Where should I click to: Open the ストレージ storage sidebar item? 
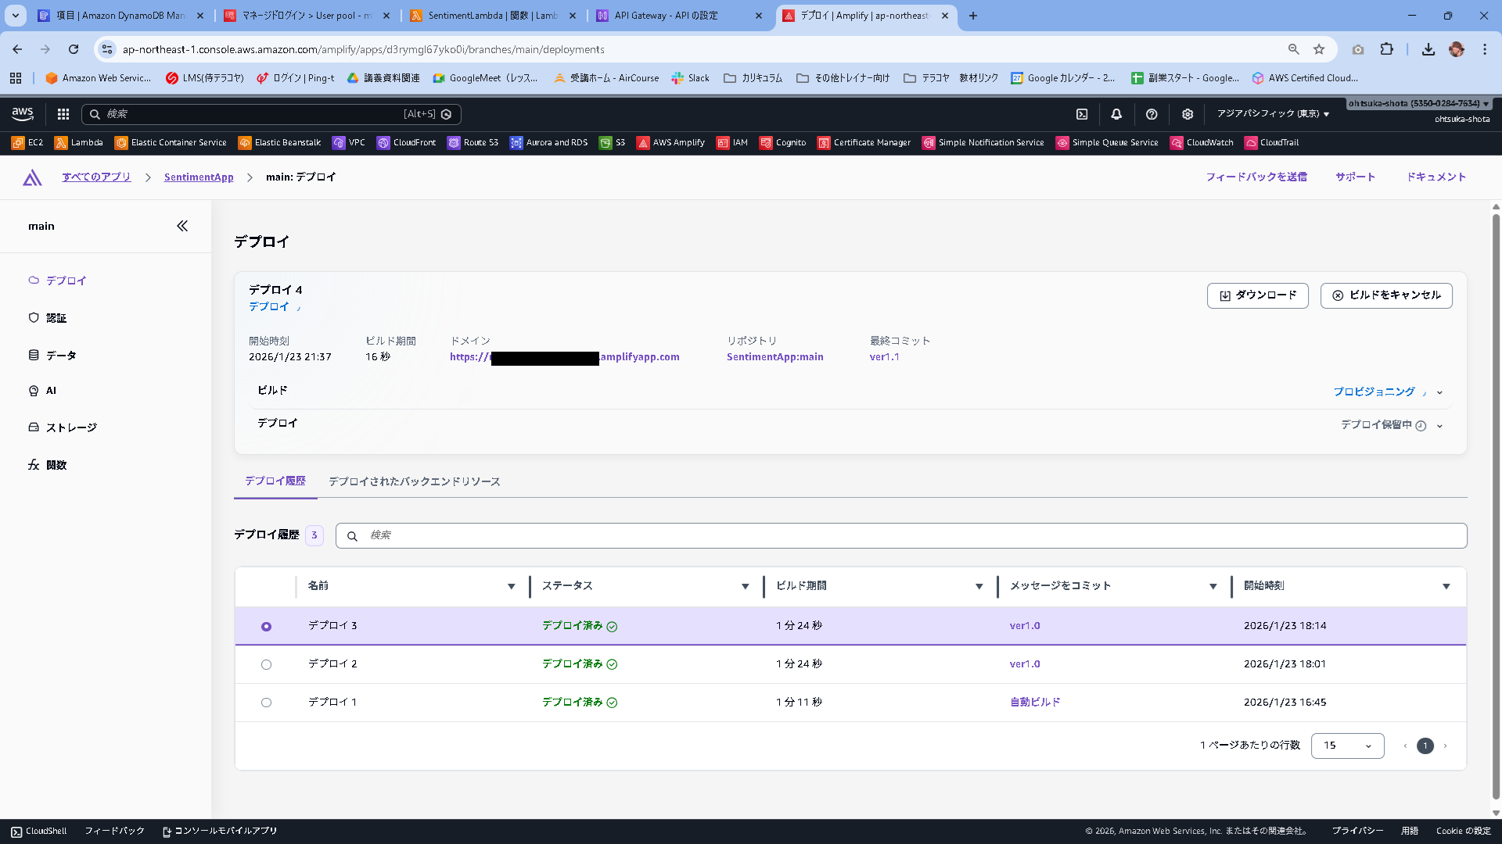[x=71, y=427]
